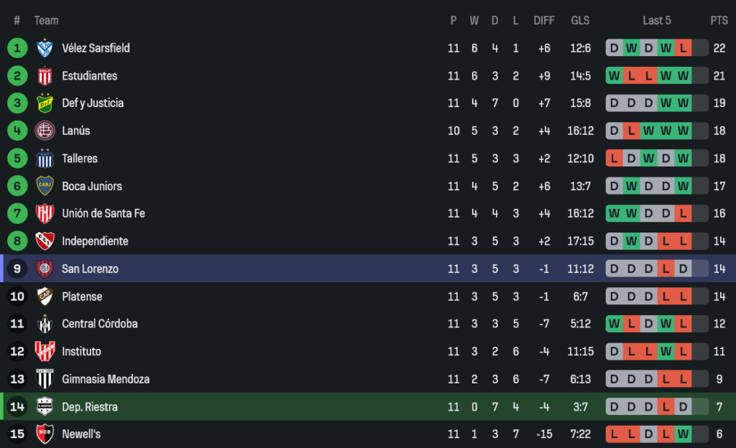This screenshot has height=448, width=736.
Task: Click the Estudiantes club crest
Action: [45, 76]
